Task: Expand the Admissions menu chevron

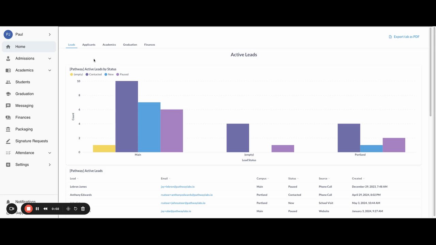Action: pos(50,59)
